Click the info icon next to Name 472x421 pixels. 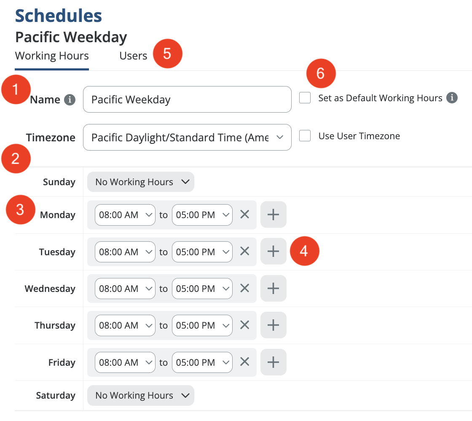70,100
